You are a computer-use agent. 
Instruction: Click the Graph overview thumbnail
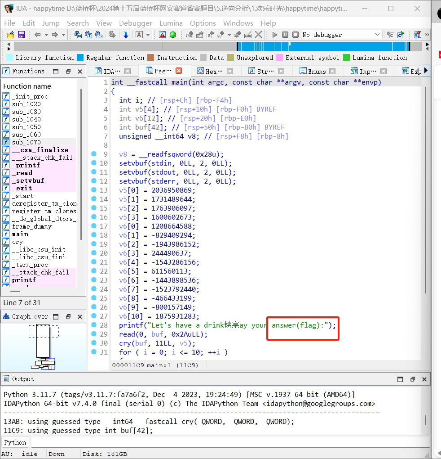[x=43, y=346]
